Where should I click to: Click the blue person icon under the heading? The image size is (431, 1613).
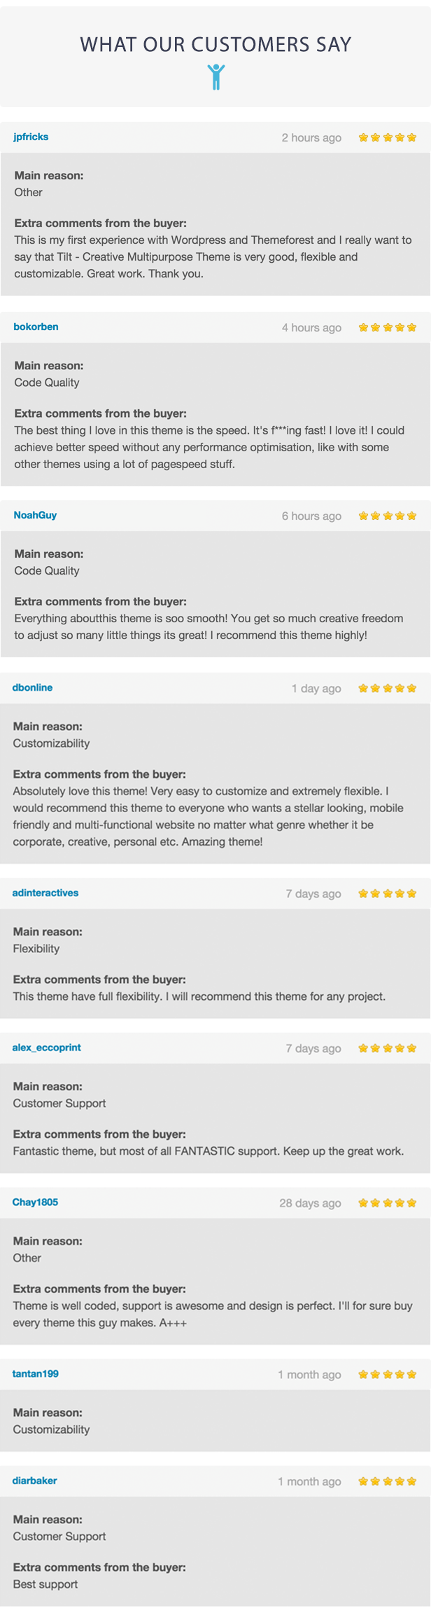tap(216, 77)
